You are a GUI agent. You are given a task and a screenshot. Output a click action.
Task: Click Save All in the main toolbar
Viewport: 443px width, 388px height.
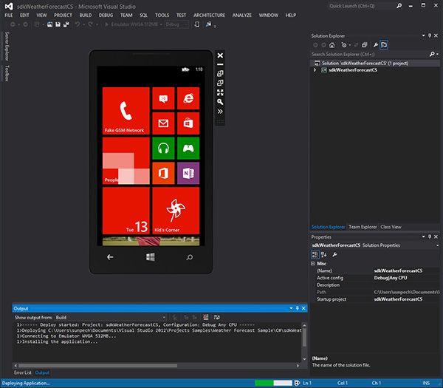tap(66, 24)
